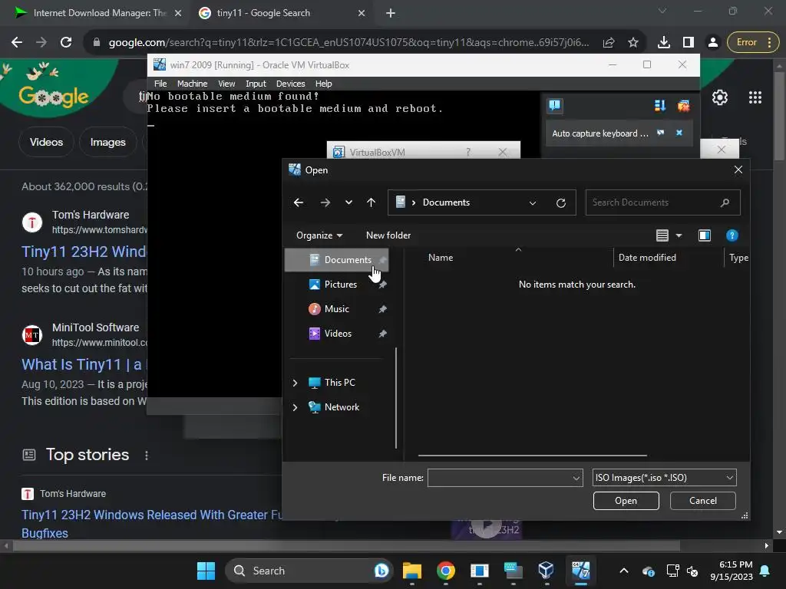Open Google quick settings gear
This screenshot has width=786, height=589.
tap(720, 97)
